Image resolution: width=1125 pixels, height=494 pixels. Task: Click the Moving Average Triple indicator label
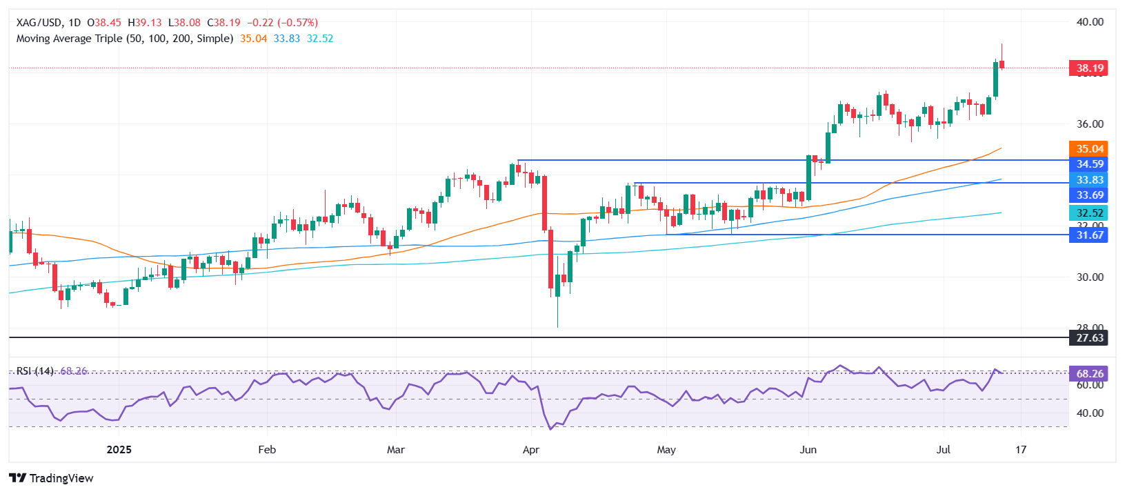pos(124,39)
